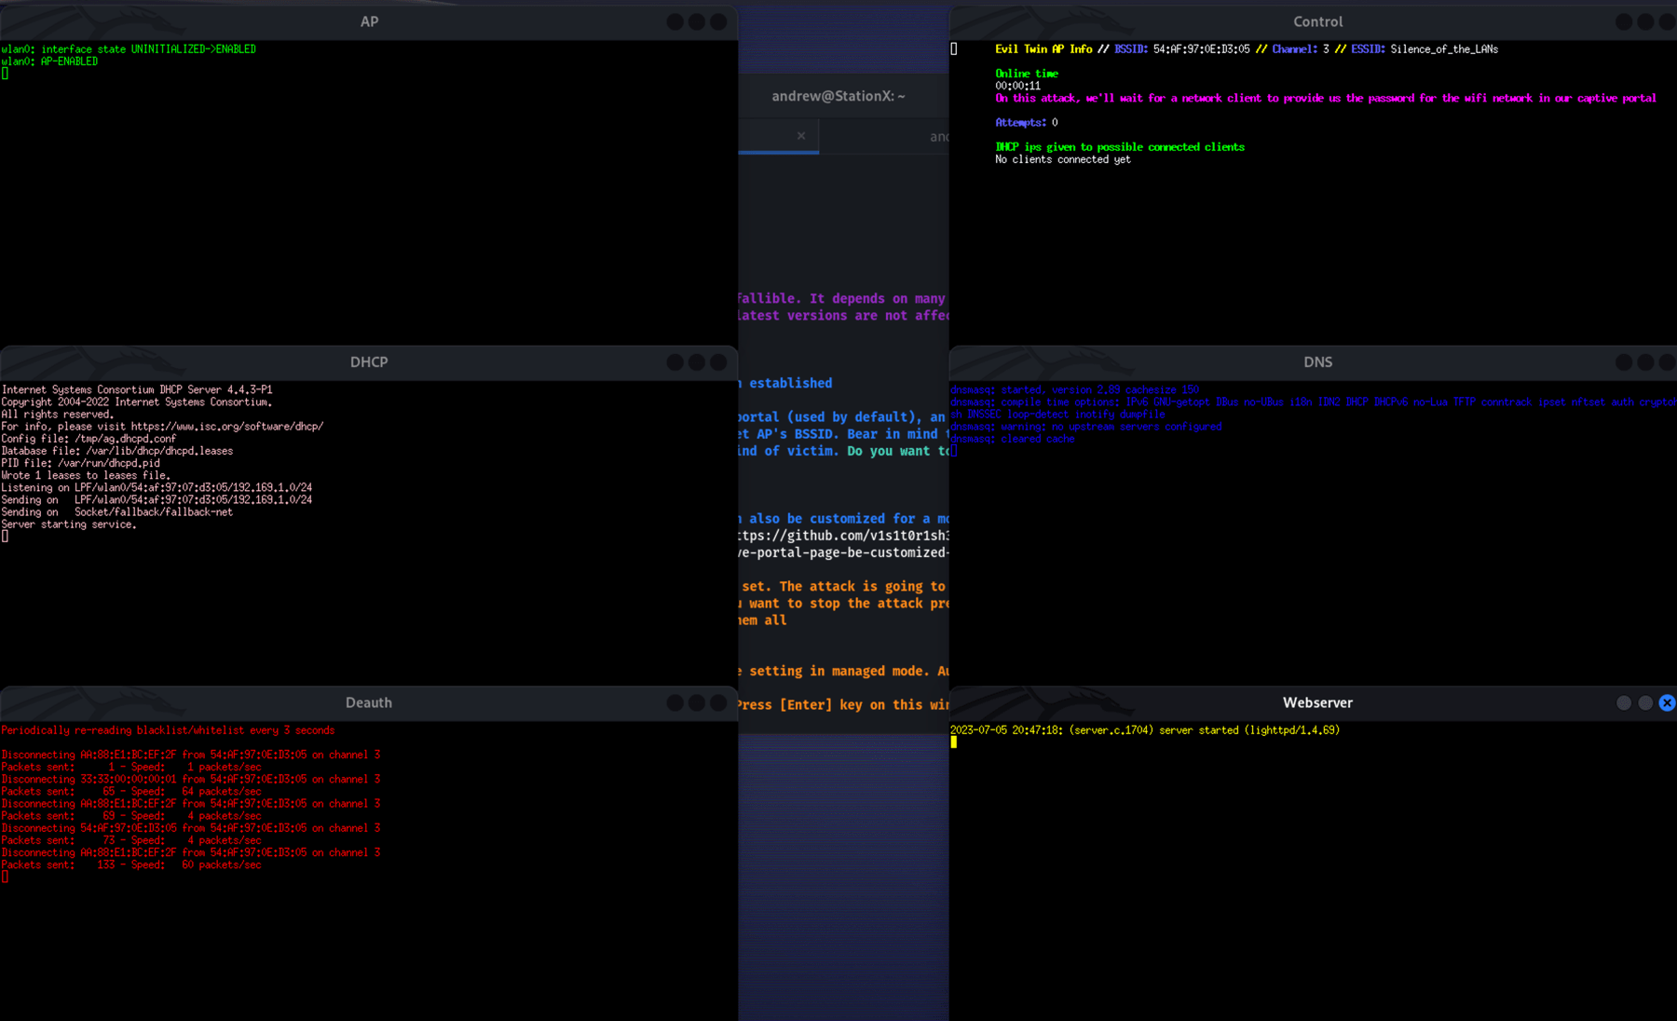Maximize the Webserver window
This screenshot has width=1677, height=1021.
(1645, 703)
